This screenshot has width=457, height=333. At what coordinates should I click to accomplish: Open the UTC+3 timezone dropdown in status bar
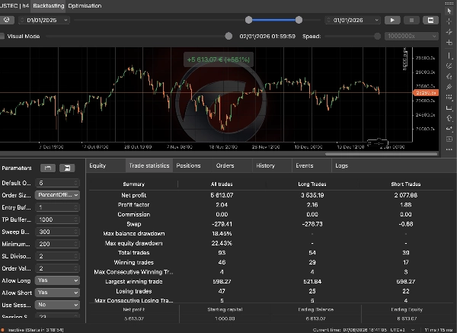[404, 330]
